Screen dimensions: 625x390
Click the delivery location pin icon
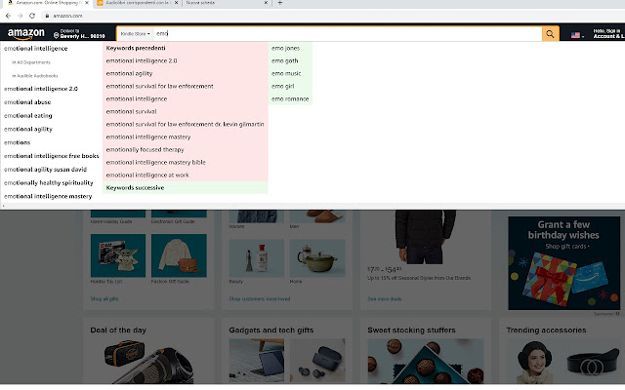coord(57,35)
